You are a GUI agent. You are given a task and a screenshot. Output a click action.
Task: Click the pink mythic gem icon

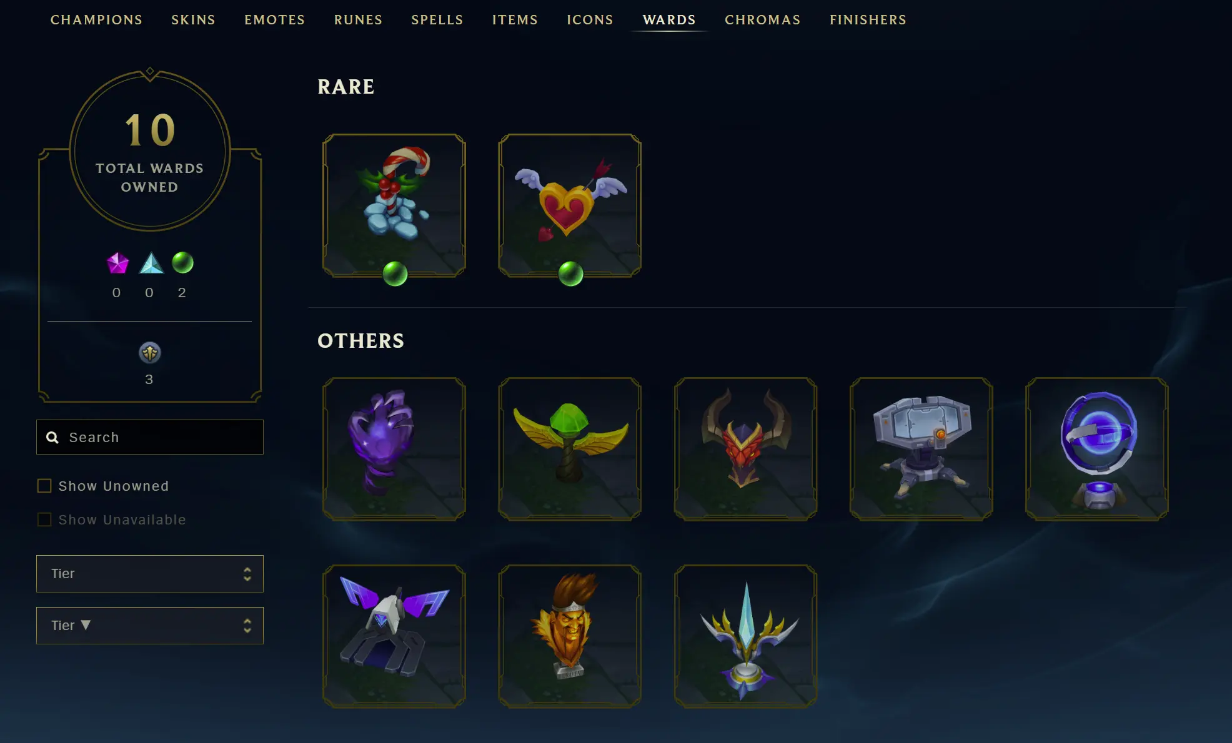click(117, 263)
